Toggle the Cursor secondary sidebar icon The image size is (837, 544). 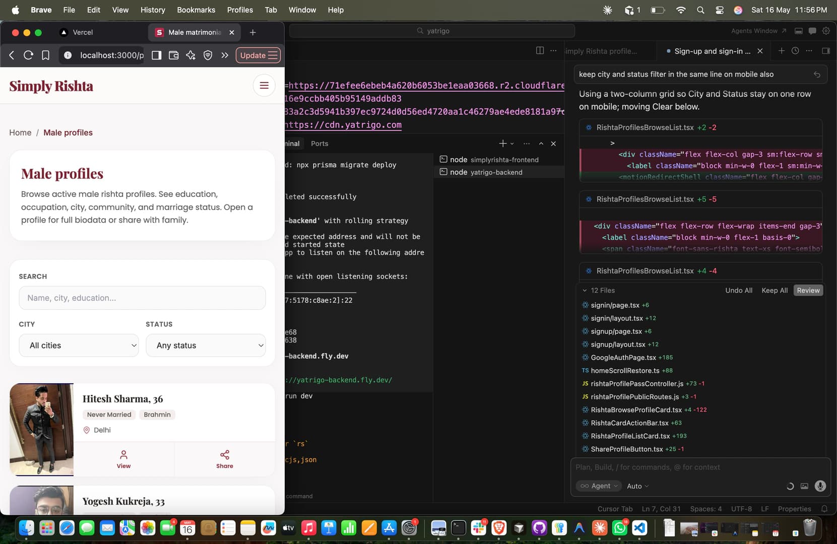click(825, 51)
